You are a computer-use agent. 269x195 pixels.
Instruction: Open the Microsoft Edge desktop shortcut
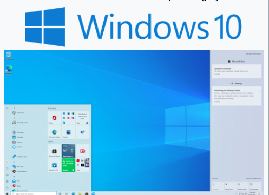point(9,70)
